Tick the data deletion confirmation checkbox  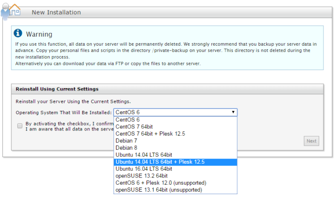pyautogui.click(x=20, y=126)
